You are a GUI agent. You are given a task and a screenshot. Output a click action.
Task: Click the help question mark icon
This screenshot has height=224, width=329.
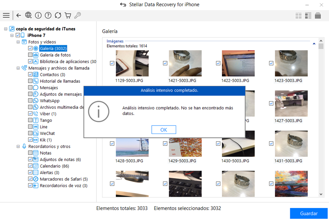[48, 15]
